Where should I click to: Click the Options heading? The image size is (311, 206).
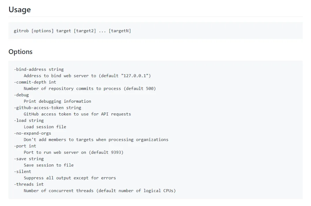[20, 52]
